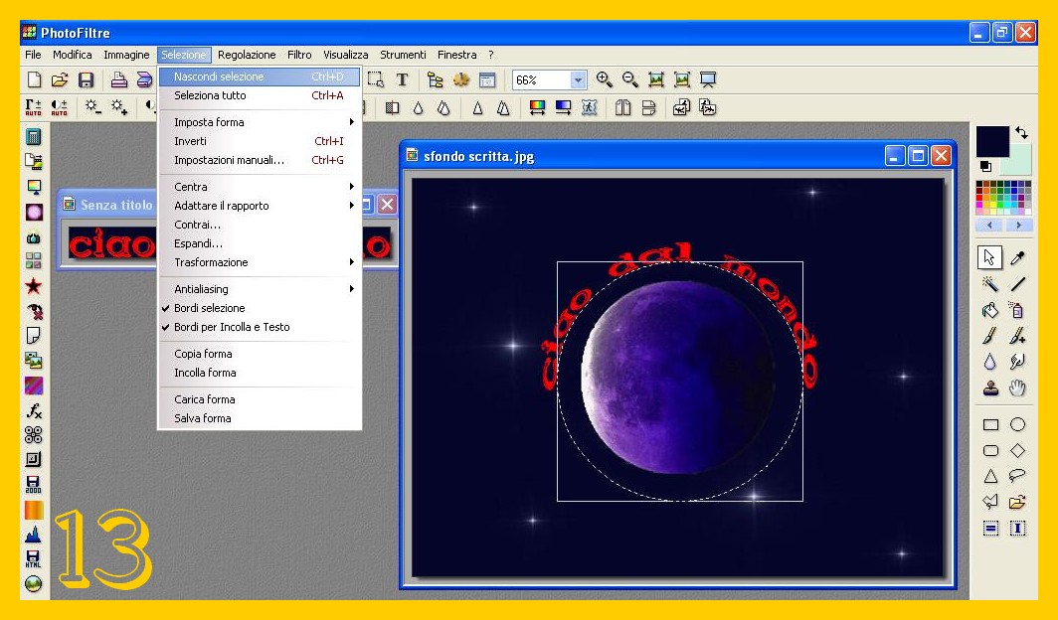
Task: Swap foreground and background colors arrow
Action: pyautogui.click(x=1021, y=132)
